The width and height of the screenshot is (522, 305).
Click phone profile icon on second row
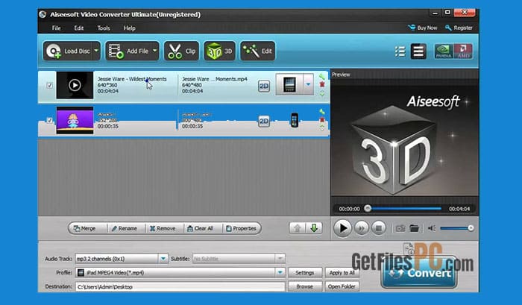pos(295,120)
